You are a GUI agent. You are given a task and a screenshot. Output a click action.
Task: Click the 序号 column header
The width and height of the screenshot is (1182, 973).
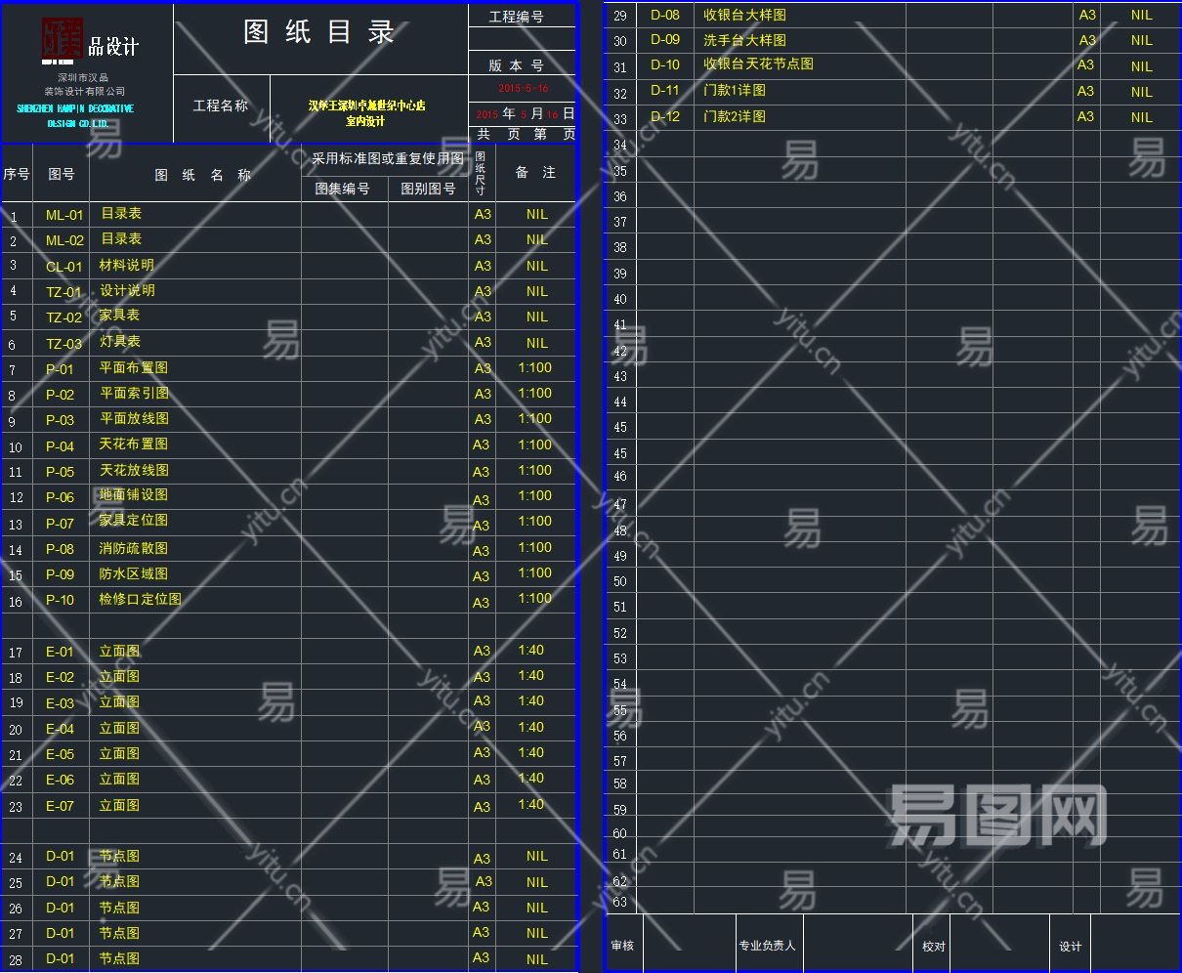click(17, 174)
